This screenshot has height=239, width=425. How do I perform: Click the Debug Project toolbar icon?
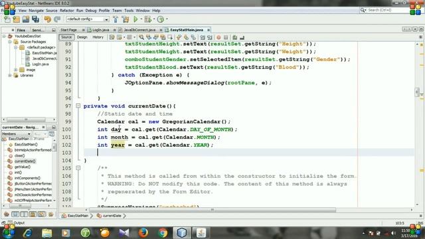(147, 19)
